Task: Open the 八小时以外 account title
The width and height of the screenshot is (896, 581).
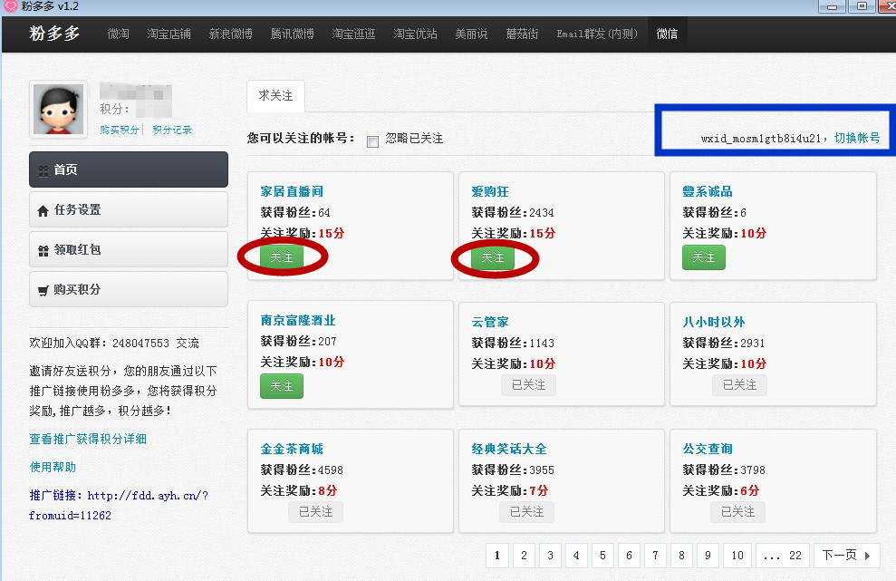Action: (x=714, y=322)
